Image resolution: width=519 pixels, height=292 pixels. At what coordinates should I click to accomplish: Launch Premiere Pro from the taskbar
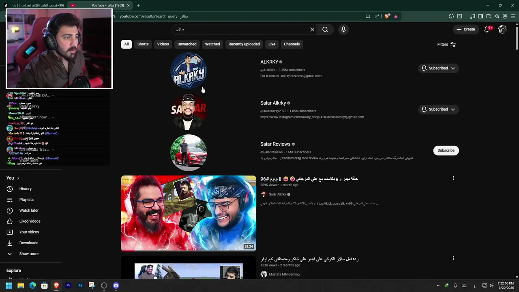(x=68, y=286)
